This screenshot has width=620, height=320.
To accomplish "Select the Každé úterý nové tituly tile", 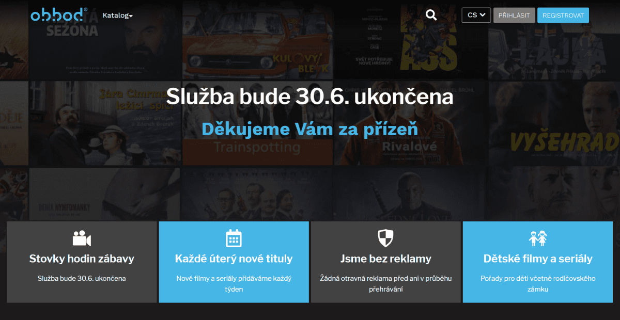I will click(x=234, y=262).
